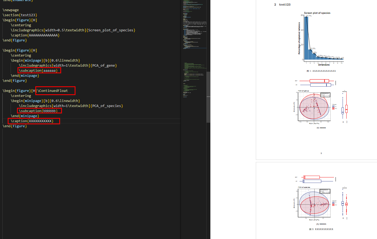Click the \subcaption{bbbbbb} code line

click(38, 111)
